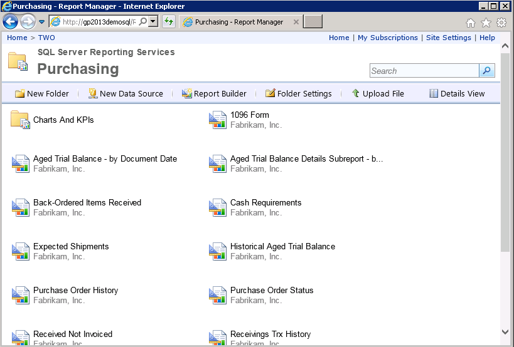514x347 pixels.
Task: Click the Internet Explorer home icon
Action: pyautogui.click(x=471, y=23)
